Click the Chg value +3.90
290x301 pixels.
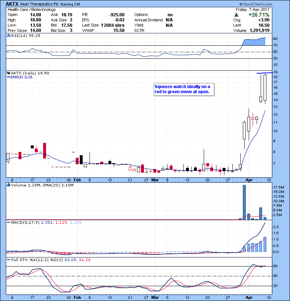tap(264, 20)
